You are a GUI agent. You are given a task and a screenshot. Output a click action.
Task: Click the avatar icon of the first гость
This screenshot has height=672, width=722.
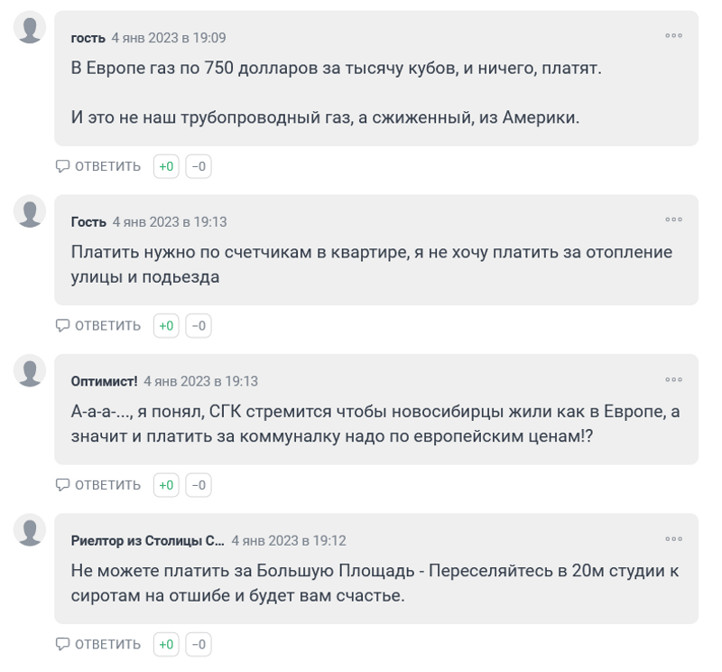pos(31,29)
